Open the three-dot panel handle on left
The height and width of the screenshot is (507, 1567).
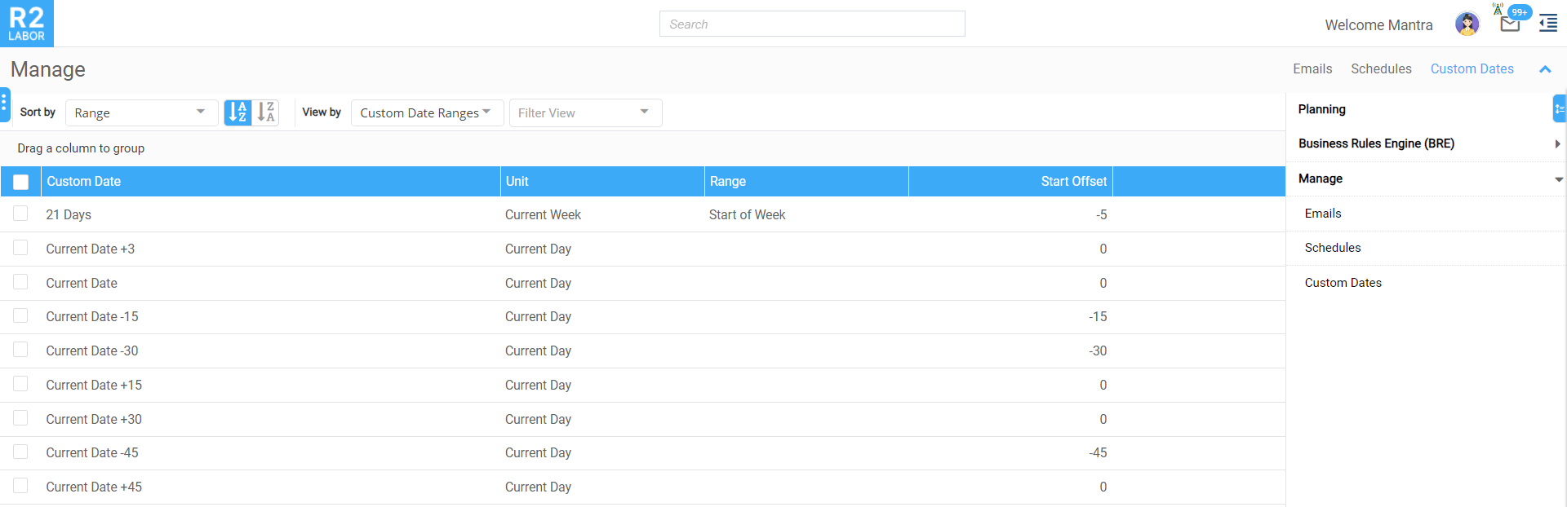[4, 104]
